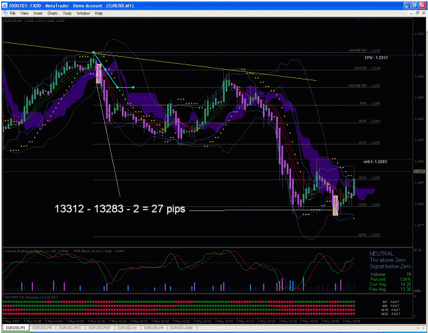
Task: Click the 'mS1: 1.3293' label
Action: [375, 162]
